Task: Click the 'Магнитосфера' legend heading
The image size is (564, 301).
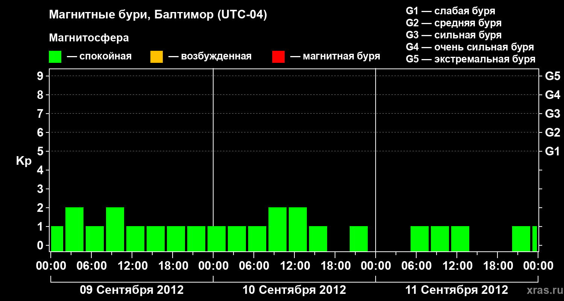Action: 89,38
